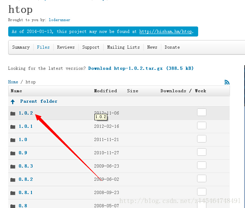Click the Downloads / Week column header
245x208 pixels.
point(183,91)
